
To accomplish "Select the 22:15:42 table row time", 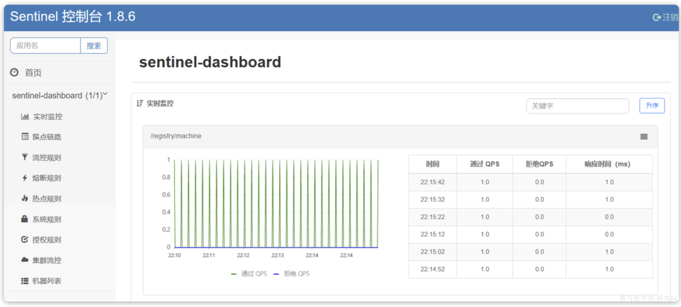I will [433, 182].
